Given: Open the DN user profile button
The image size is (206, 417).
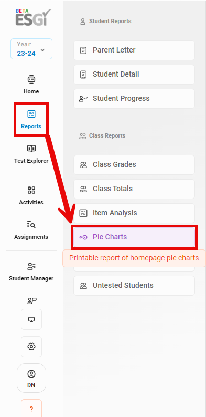Looking at the screenshot, I should click(x=31, y=378).
